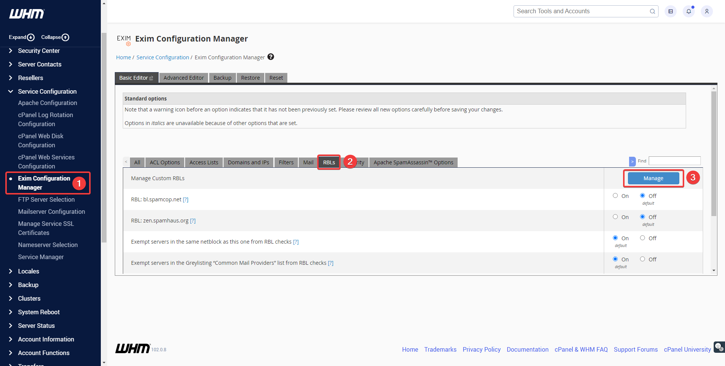
Task: Click the sidebar vertical scrollbar
Action: [104, 137]
